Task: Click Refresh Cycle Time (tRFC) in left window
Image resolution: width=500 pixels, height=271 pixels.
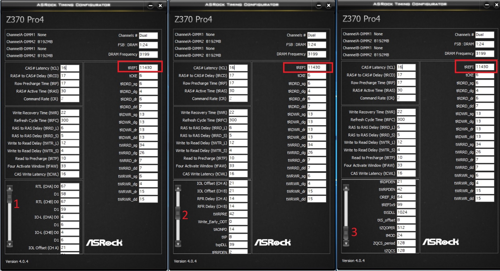Action: coord(70,120)
